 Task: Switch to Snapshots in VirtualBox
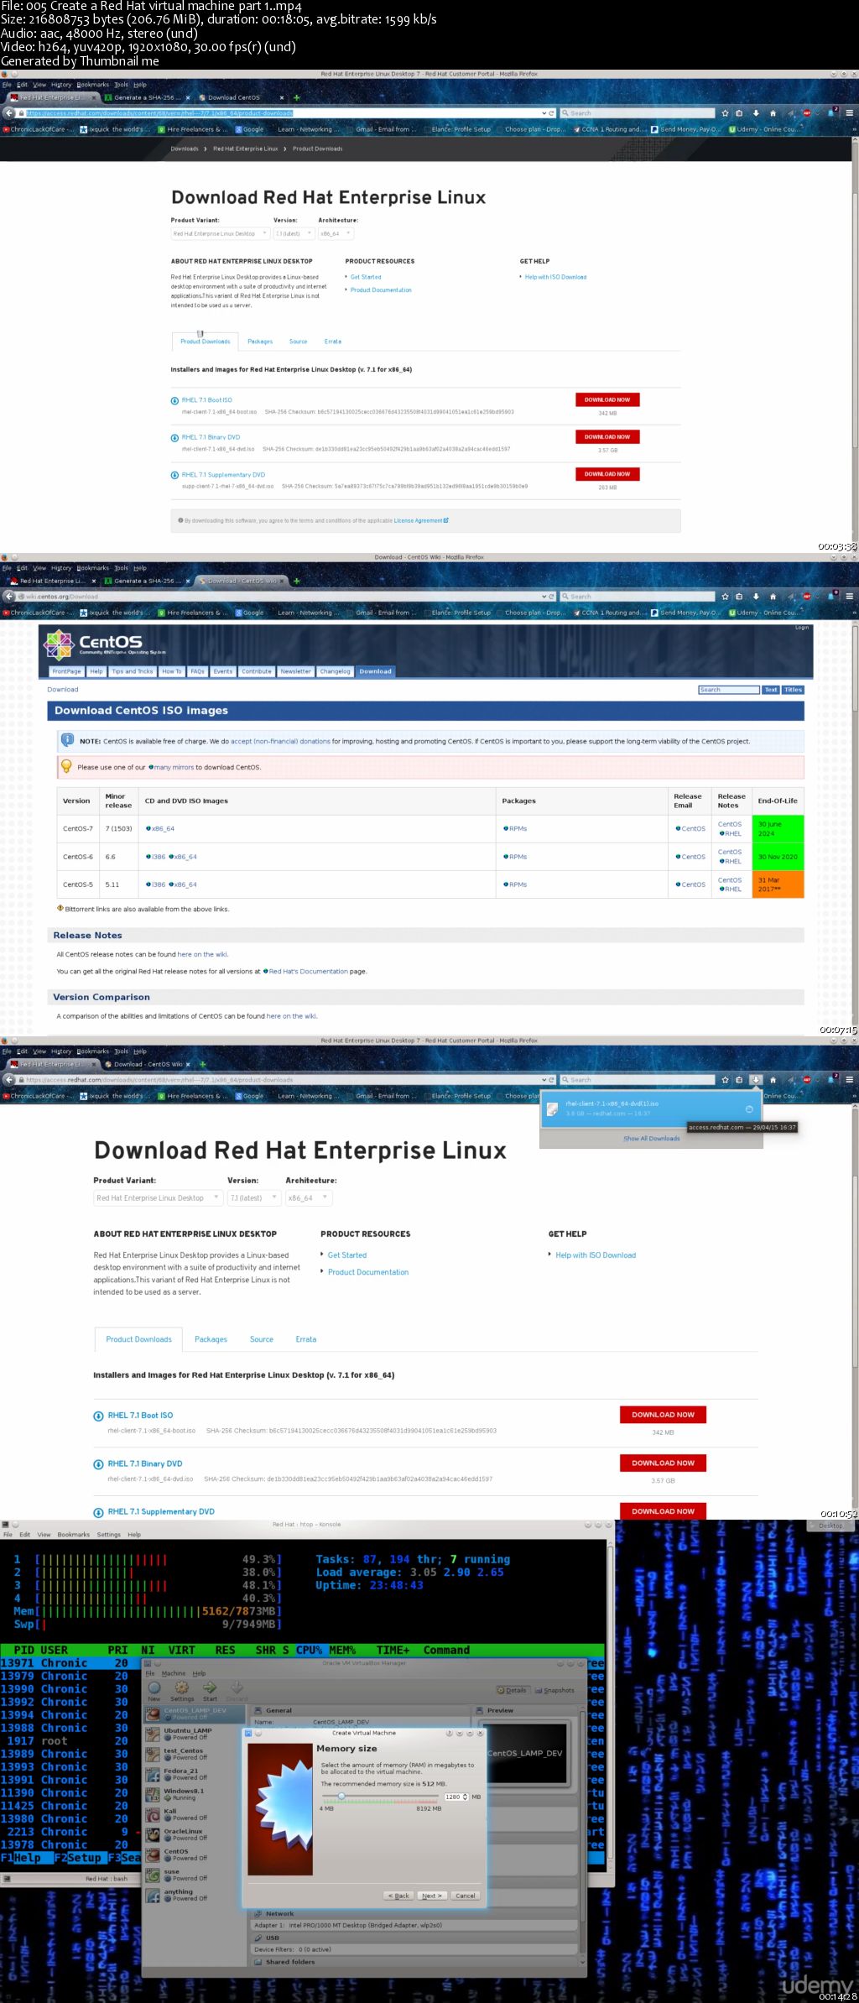[555, 1690]
